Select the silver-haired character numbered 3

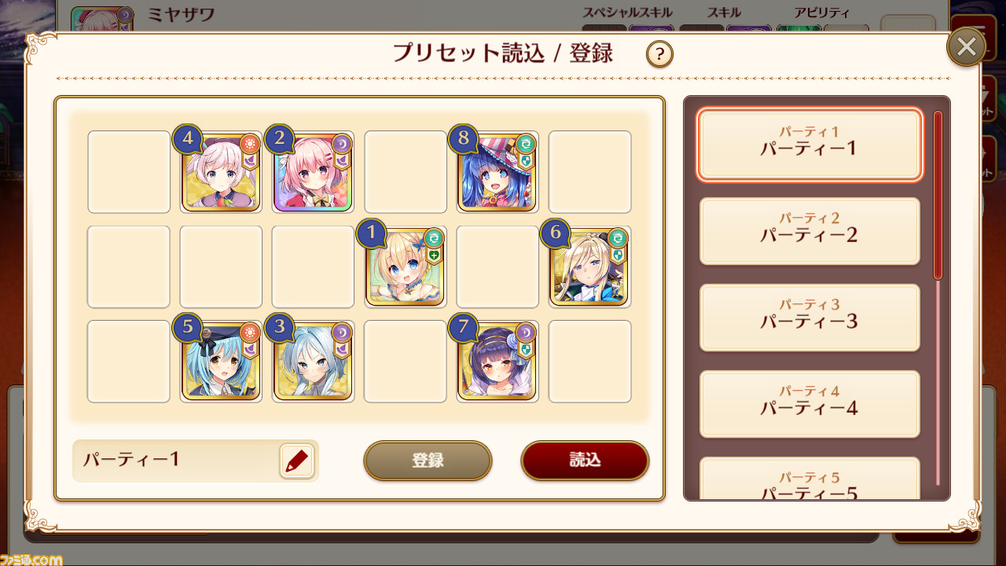[x=313, y=362]
